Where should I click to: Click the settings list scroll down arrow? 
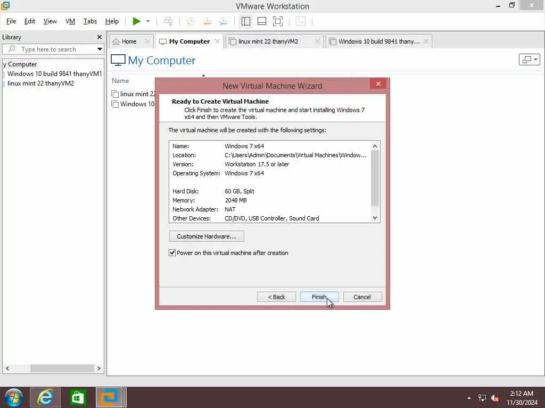click(375, 217)
